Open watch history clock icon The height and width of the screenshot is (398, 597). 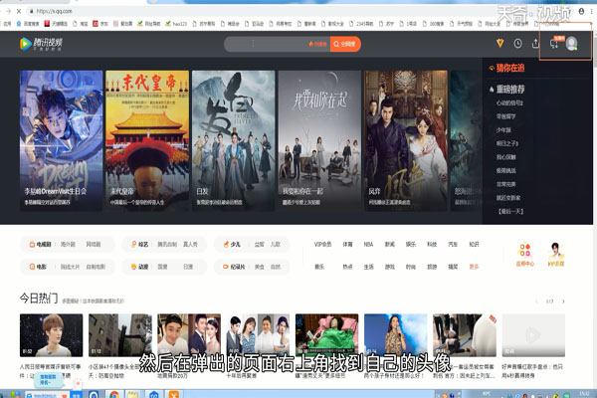(x=517, y=44)
